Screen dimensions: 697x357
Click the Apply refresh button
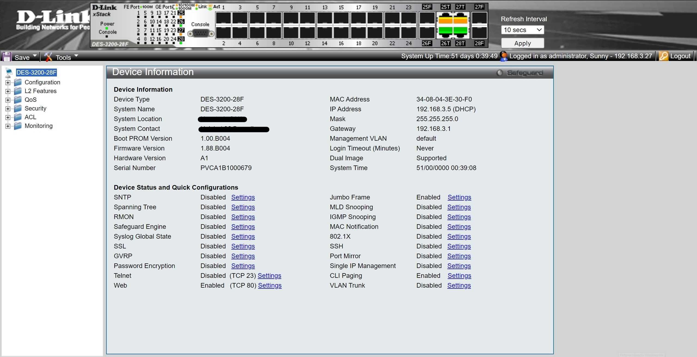[522, 43]
